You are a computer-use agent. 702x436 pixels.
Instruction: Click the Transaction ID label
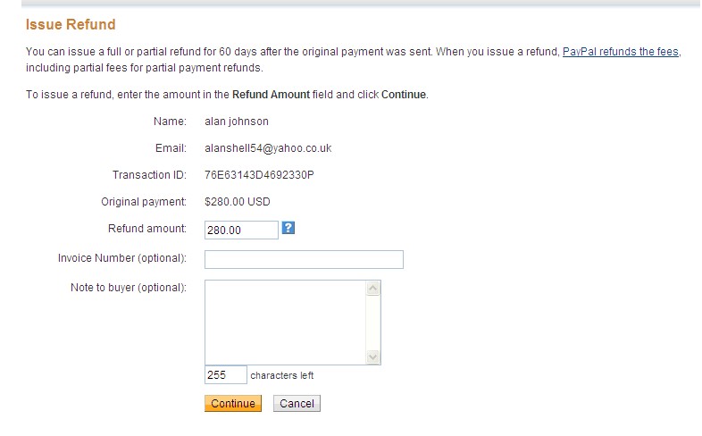(x=149, y=174)
